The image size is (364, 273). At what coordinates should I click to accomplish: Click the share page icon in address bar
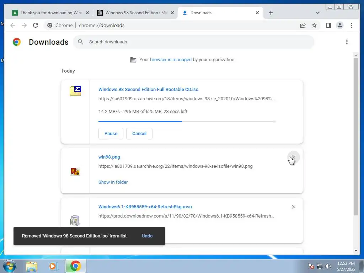click(303, 25)
